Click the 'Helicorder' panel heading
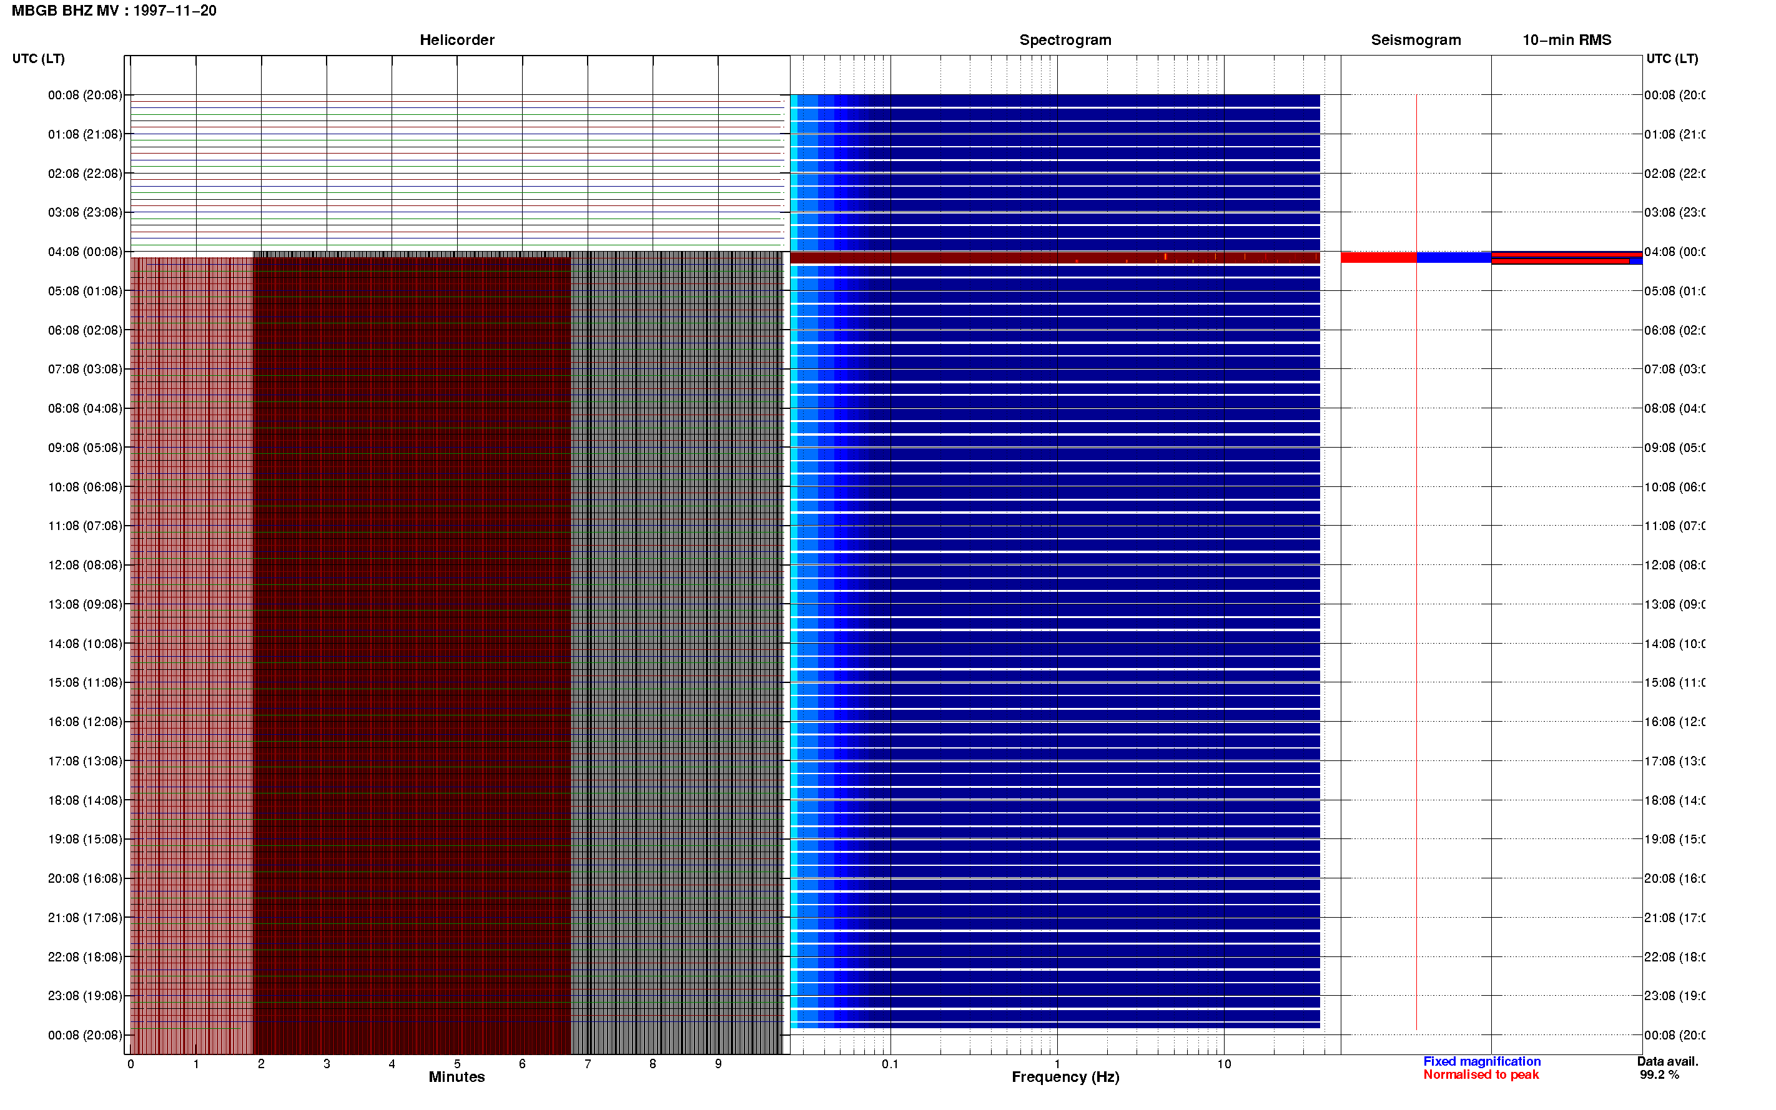 456,41
